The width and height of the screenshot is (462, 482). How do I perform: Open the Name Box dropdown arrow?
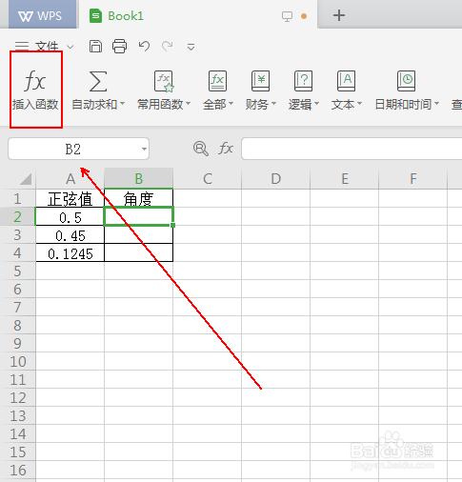144,149
